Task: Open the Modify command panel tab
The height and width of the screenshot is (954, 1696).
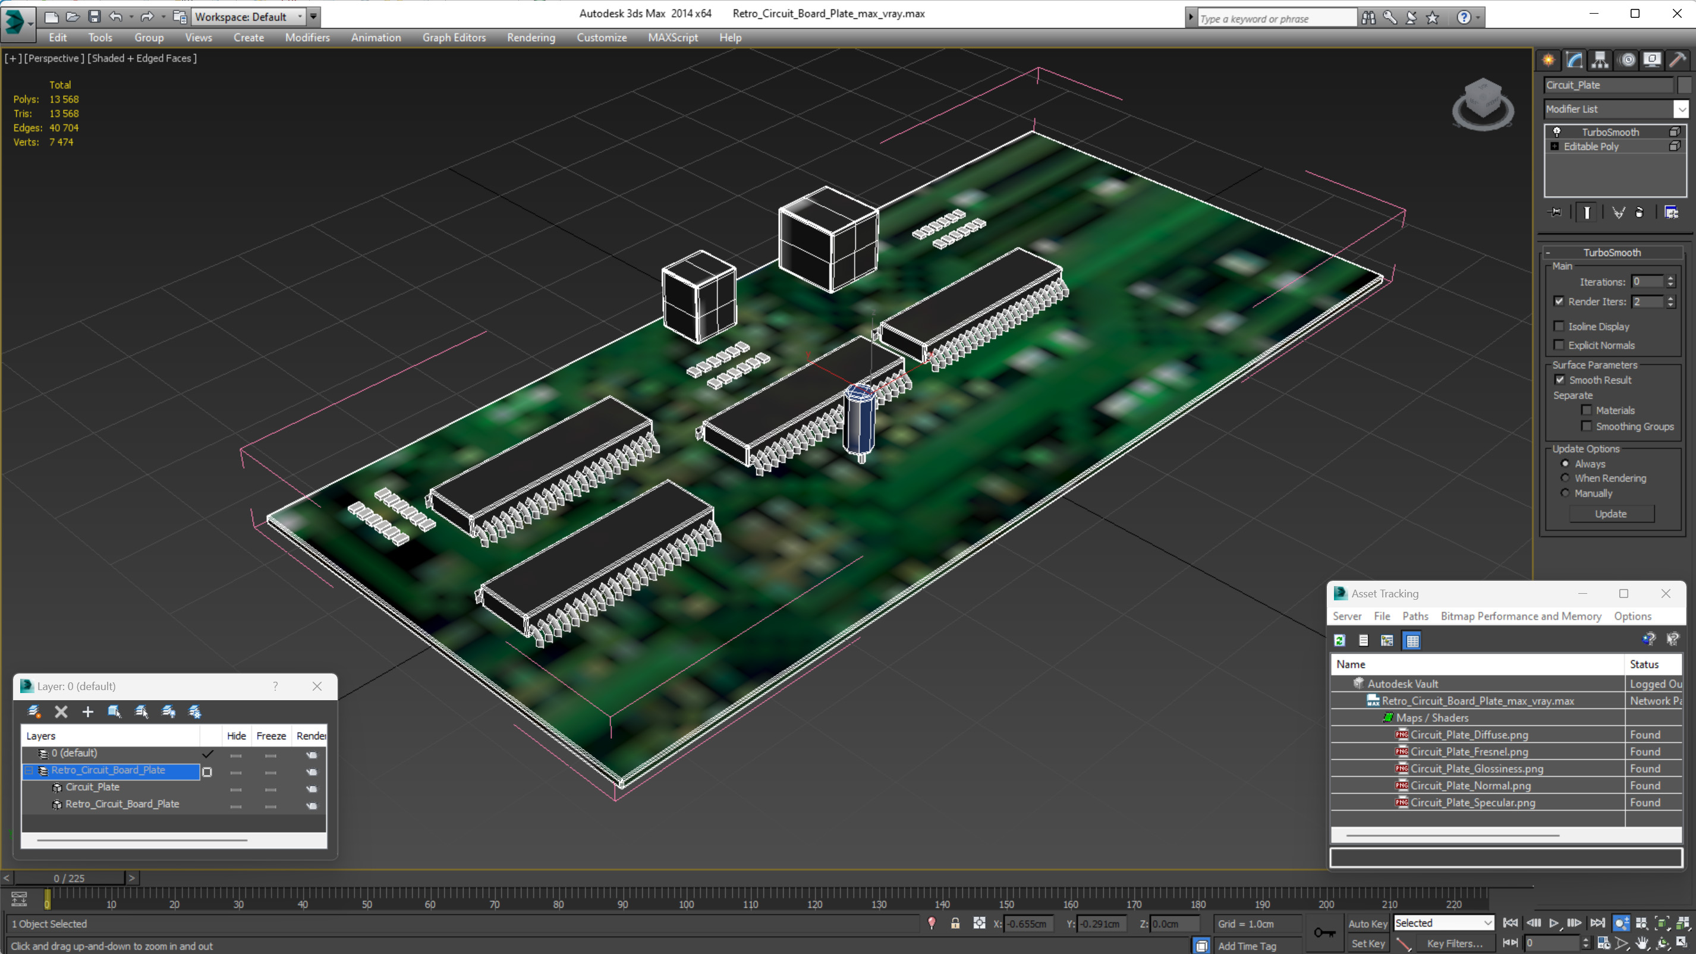Action: (x=1574, y=61)
